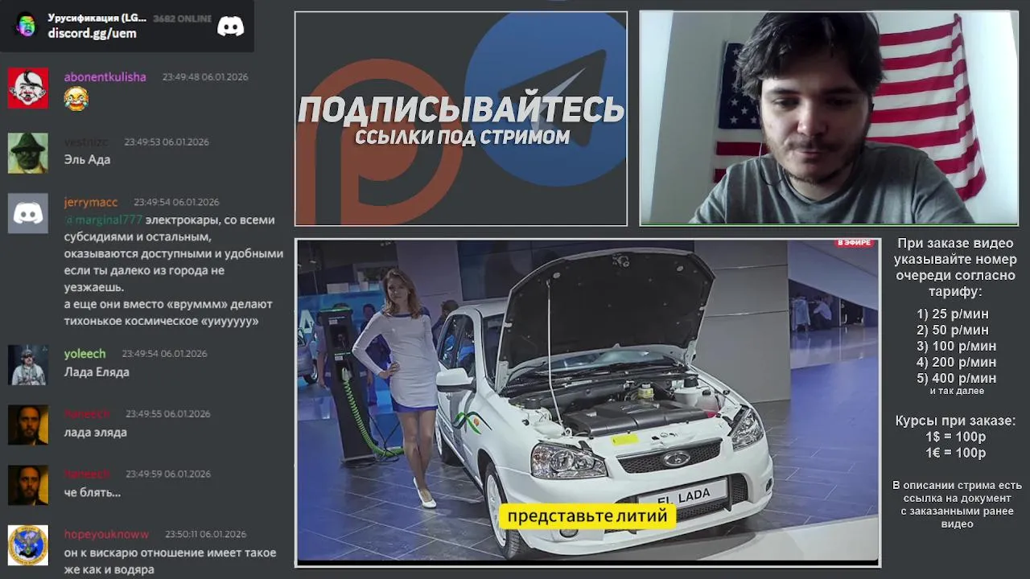
Task: Click the 'Эль Ада' chat message
Action: click(x=87, y=159)
